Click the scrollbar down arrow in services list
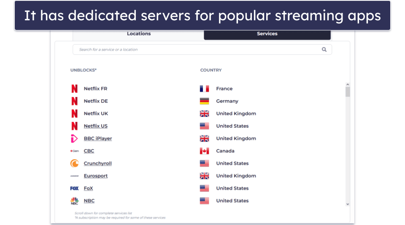 (348, 204)
